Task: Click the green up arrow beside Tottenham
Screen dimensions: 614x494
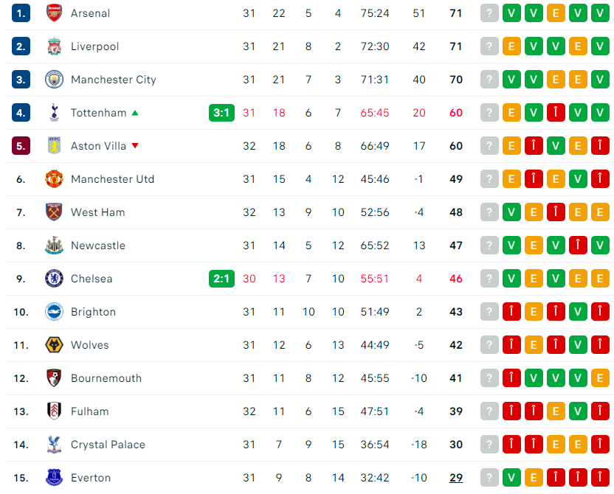Action: (134, 113)
